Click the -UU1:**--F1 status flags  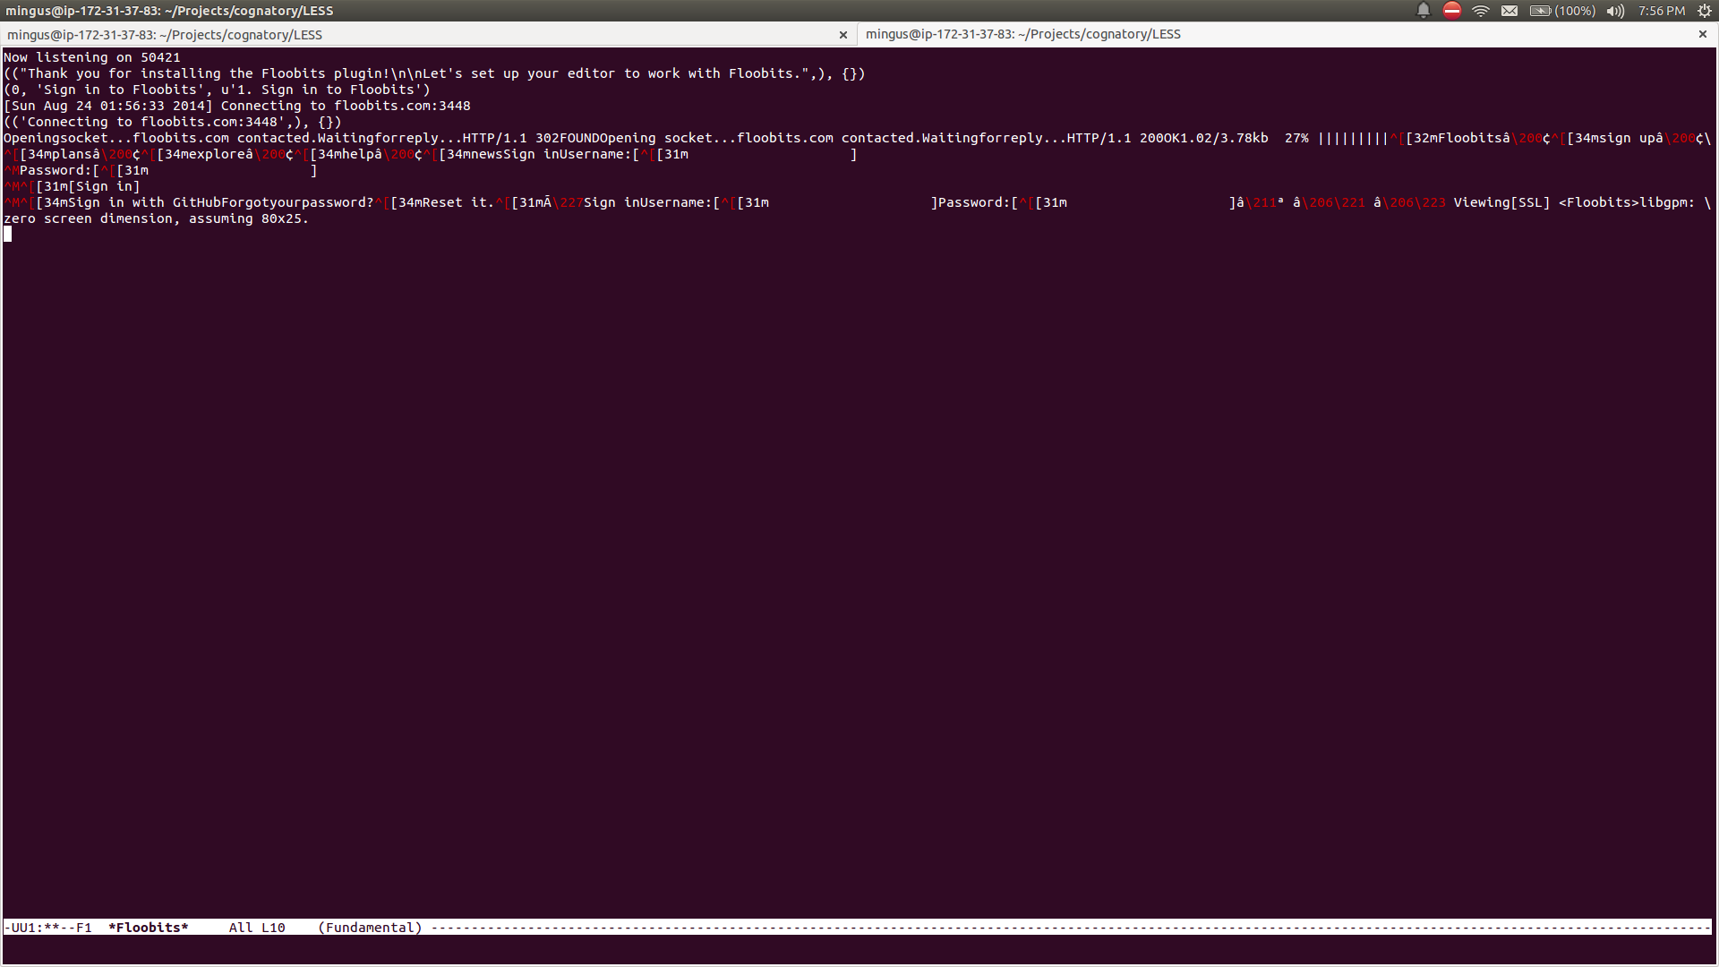(x=48, y=928)
